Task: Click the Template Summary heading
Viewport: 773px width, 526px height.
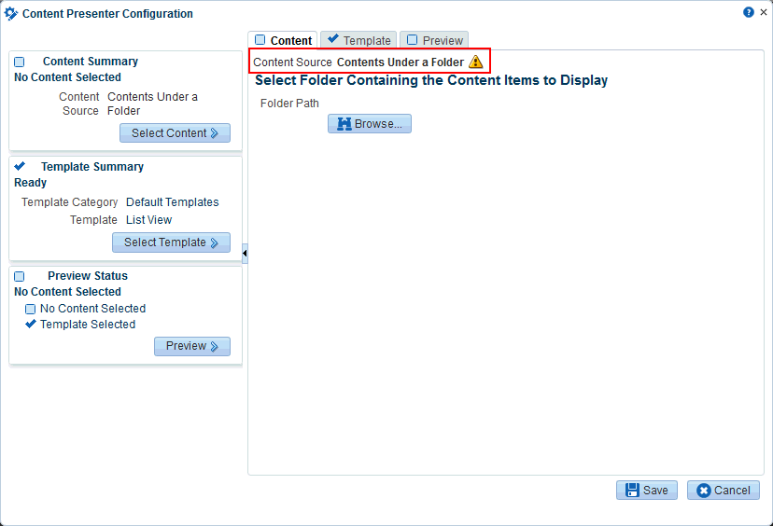Action: [92, 167]
